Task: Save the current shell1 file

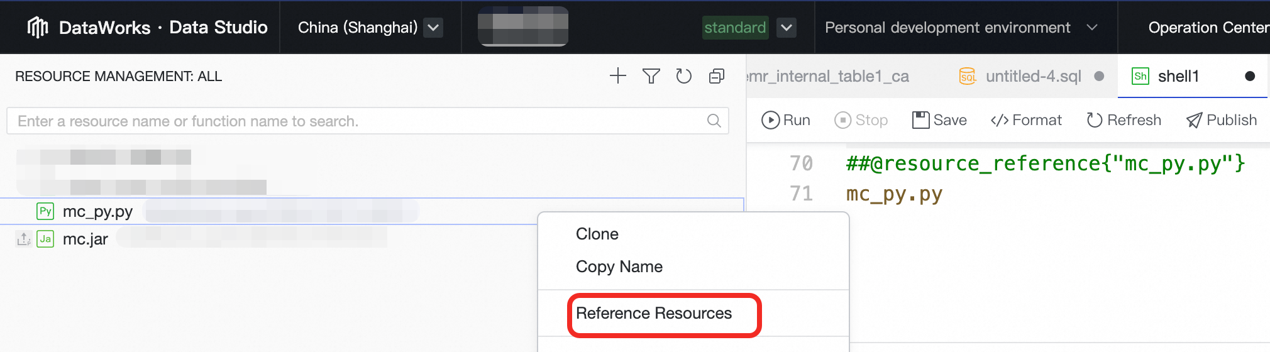Action: [x=939, y=120]
